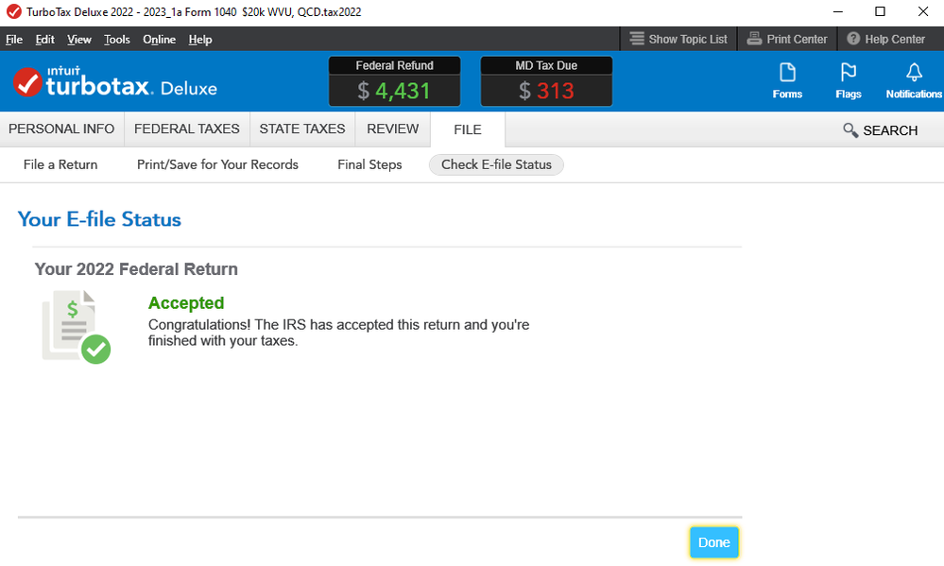The height and width of the screenshot is (566, 944).
Task: Switch to the Review tab
Action: (x=392, y=129)
